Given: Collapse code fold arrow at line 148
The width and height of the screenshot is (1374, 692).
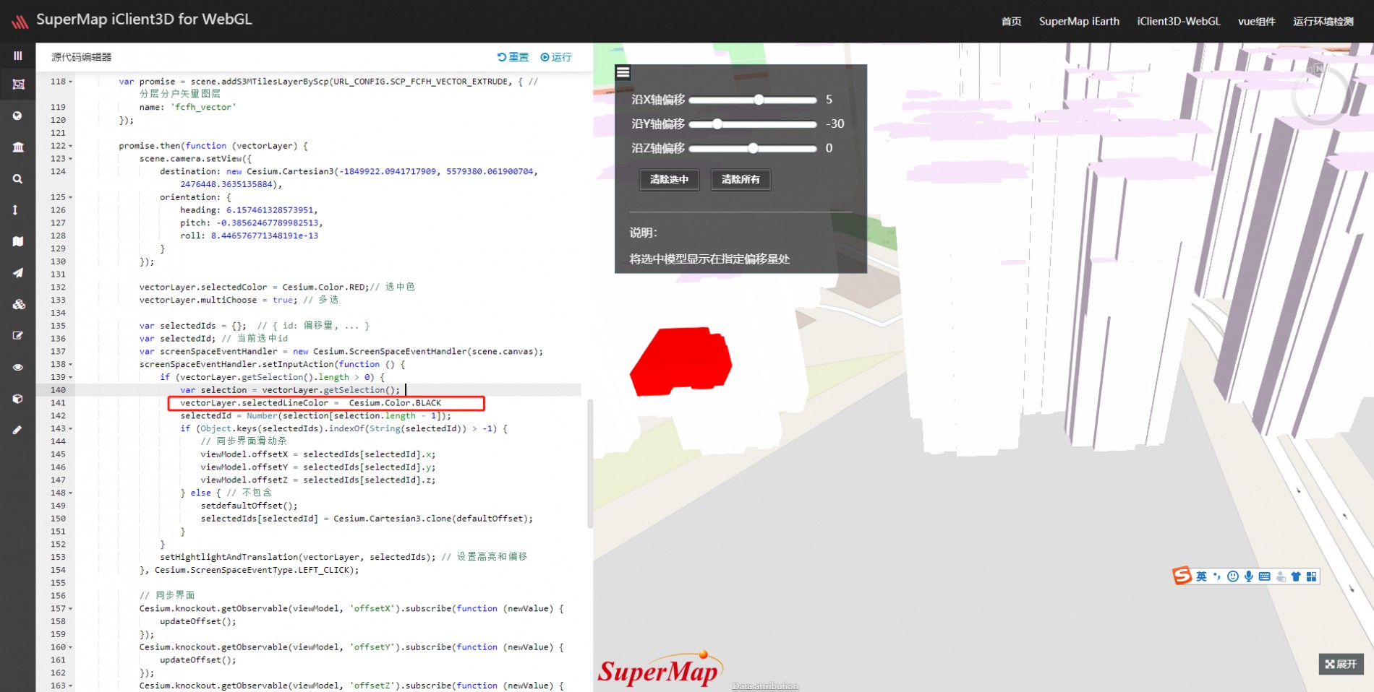Looking at the screenshot, I should click(x=70, y=493).
